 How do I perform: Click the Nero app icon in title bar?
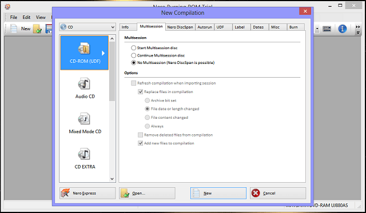click(7, 6)
